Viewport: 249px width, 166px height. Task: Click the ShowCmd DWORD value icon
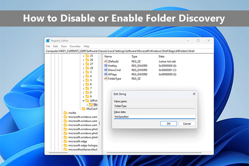click(106, 70)
